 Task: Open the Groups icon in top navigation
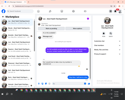tap(73, 11)
